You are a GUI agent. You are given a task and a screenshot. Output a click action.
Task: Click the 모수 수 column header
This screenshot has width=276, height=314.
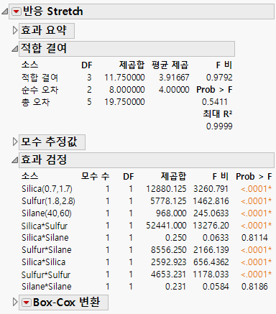pyautogui.click(x=95, y=177)
